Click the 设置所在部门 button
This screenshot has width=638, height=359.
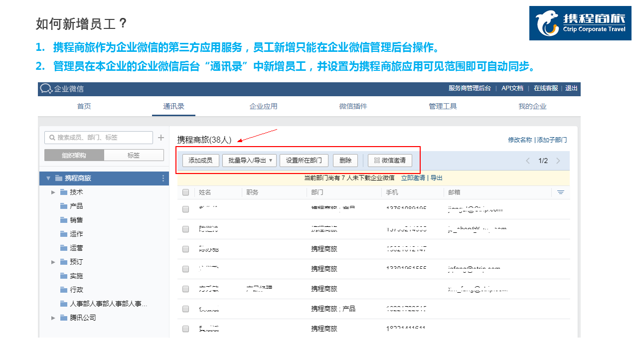[x=304, y=161]
